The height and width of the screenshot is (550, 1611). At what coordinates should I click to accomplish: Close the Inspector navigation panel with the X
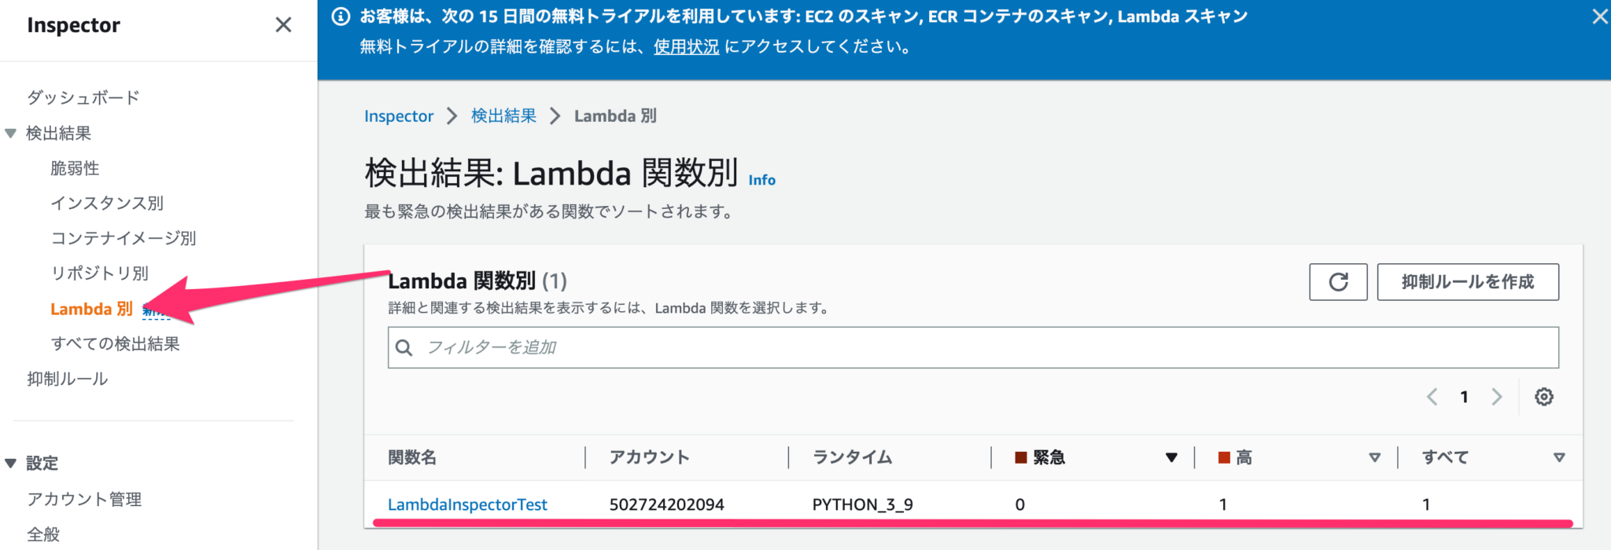coord(282,24)
